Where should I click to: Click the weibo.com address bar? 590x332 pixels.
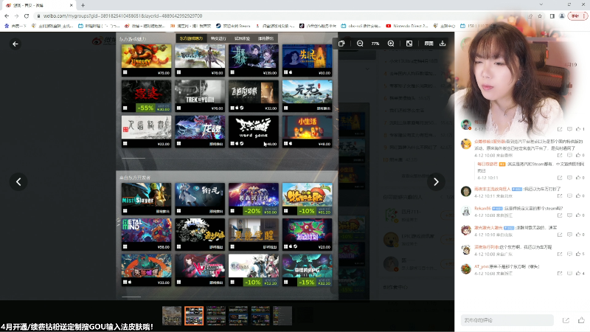(x=279, y=15)
